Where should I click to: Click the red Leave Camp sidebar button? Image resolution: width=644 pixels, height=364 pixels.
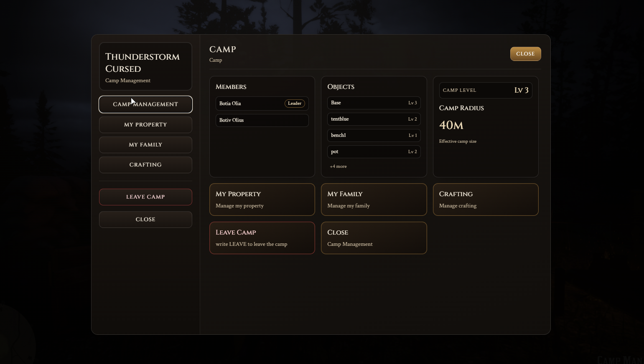(145, 197)
